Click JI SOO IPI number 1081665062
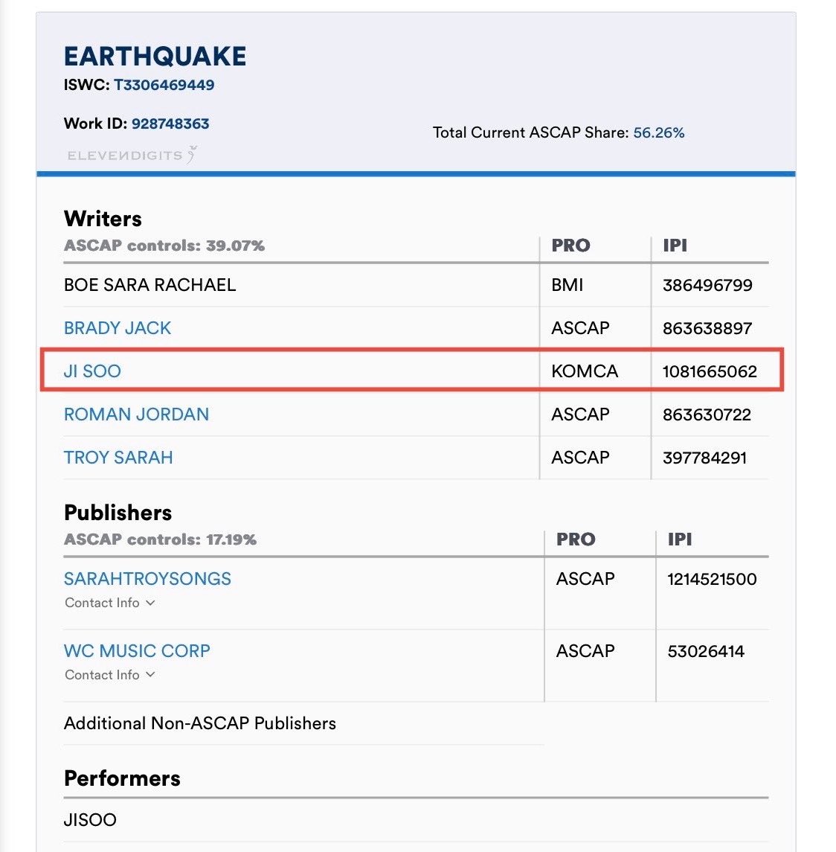The width and height of the screenshot is (836, 852). [x=710, y=371]
